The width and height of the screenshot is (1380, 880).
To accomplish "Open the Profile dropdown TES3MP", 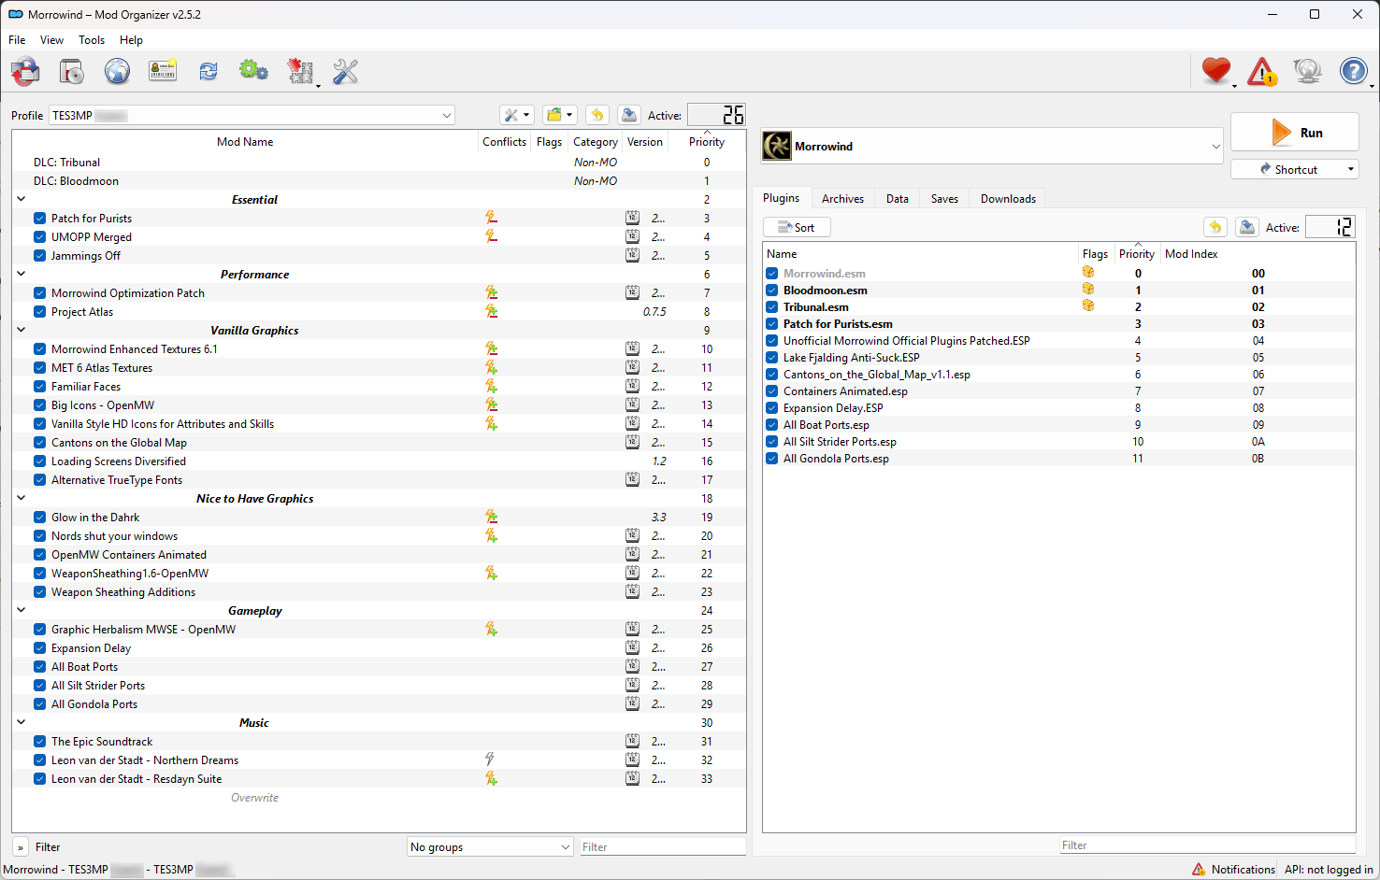I will 252,116.
